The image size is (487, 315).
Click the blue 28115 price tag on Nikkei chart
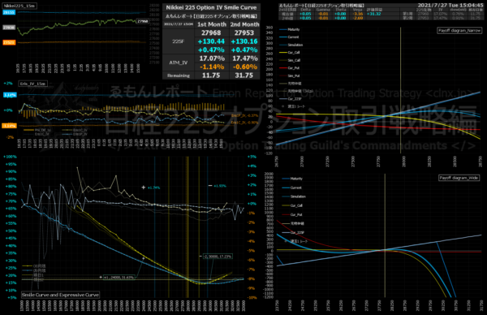pyautogui.click(x=9, y=12)
